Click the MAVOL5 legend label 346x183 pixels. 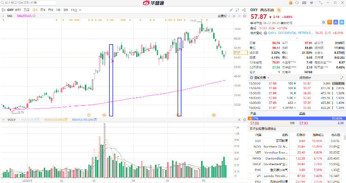tap(56, 120)
